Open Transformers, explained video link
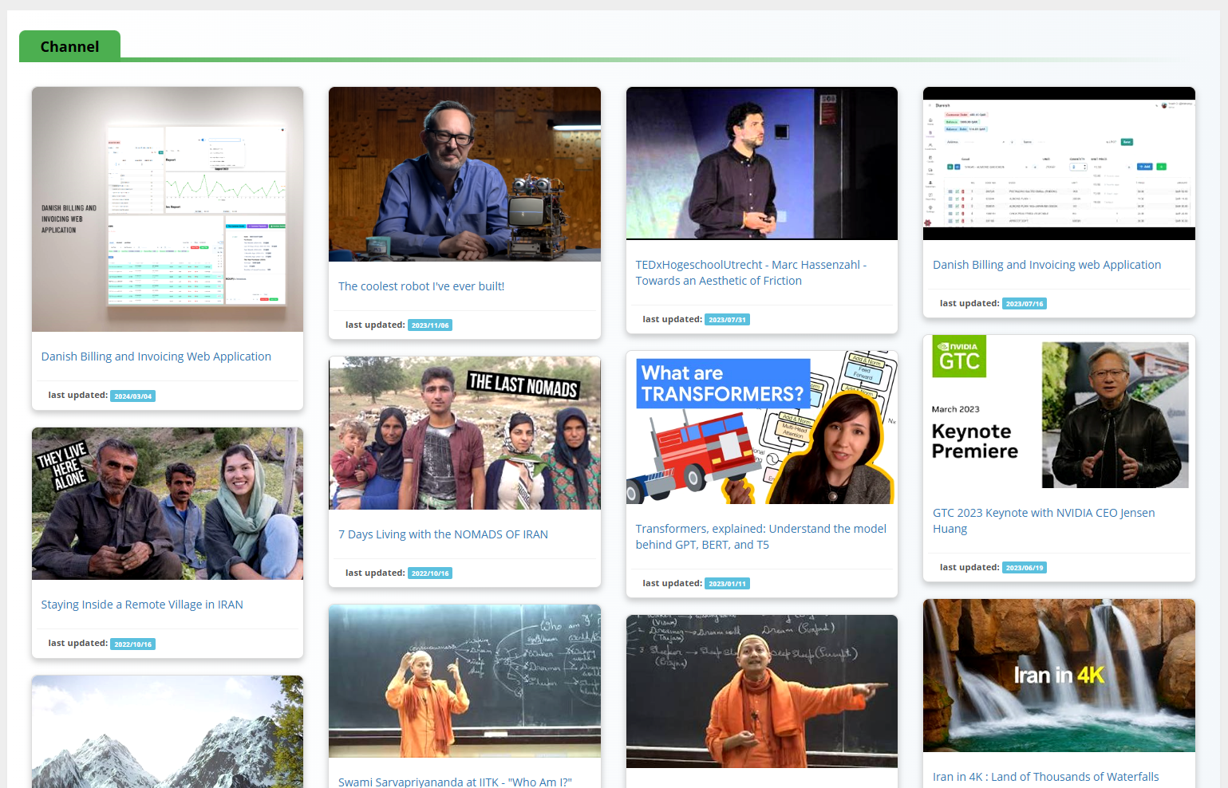The height and width of the screenshot is (788, 1228). click(761, 537)
